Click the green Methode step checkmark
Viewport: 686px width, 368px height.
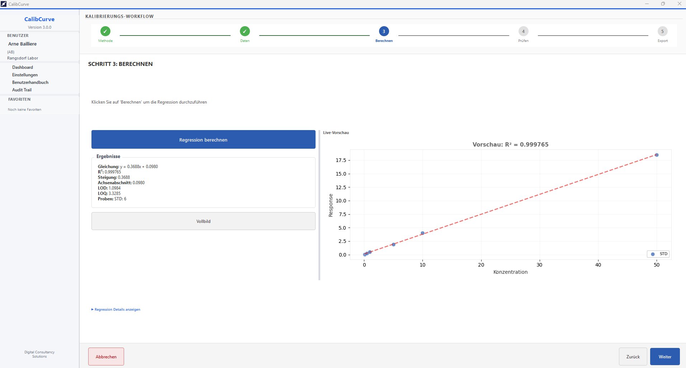pos(105,31)
